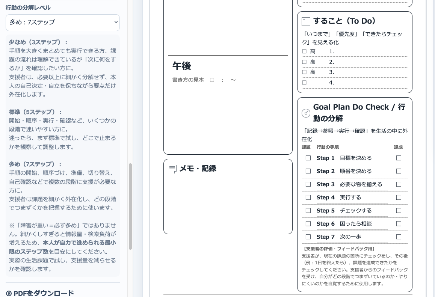Image resolution: width=435 pixels, height=297 pixels.
Task: Tick the 課題 checkbox for Step 3
Action: coord(308,184)
